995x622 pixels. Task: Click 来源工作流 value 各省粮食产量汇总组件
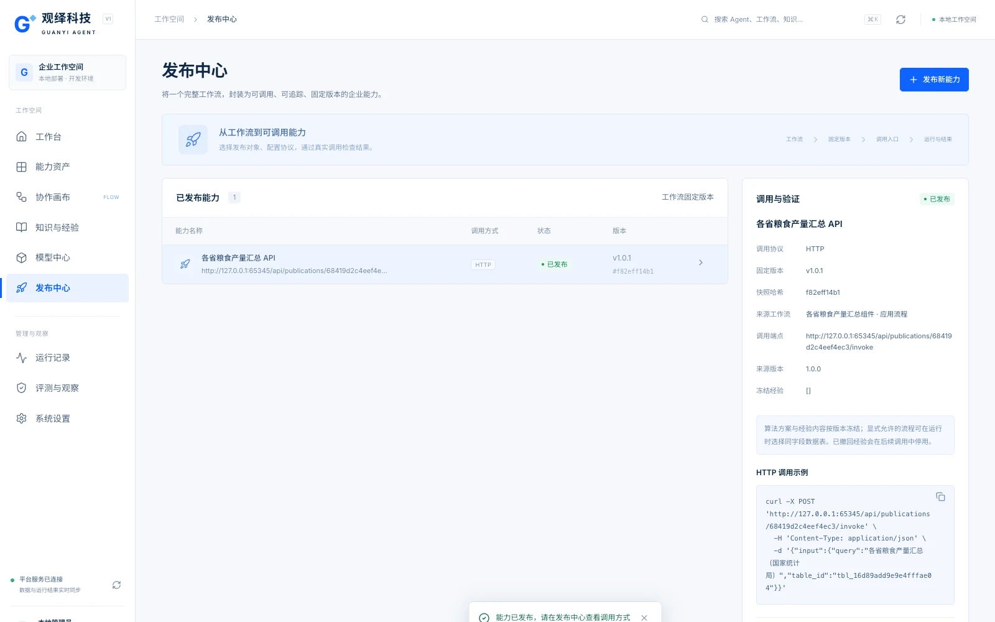[x=856, y=314]
